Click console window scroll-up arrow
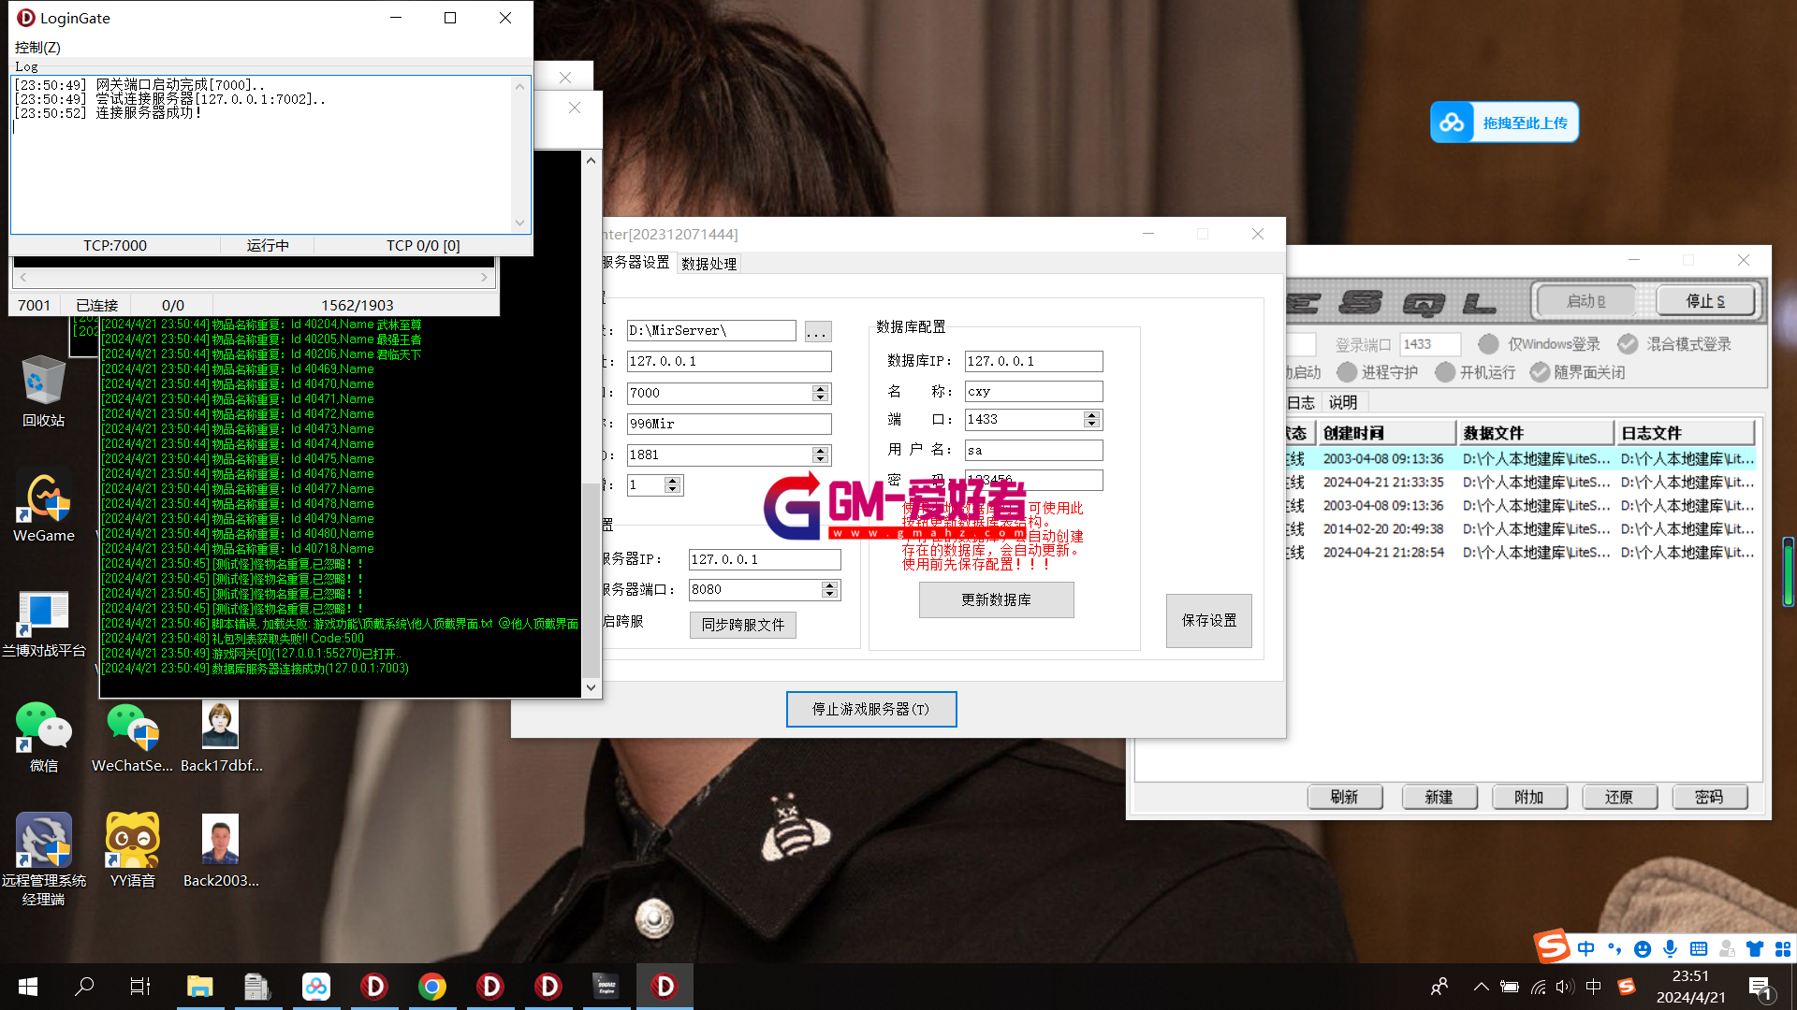 pos(591,161)
